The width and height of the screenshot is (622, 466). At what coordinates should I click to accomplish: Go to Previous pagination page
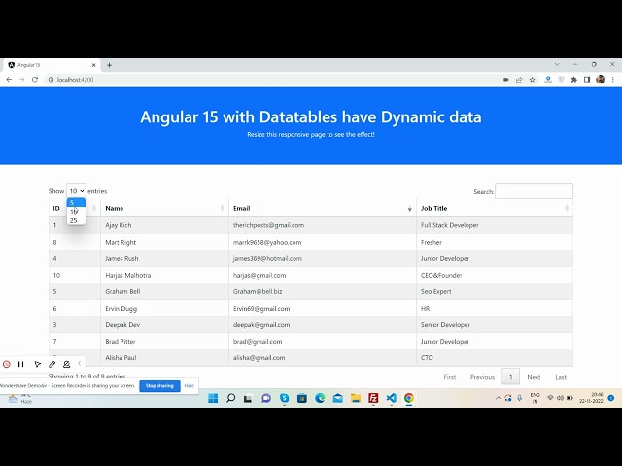[x=482, y=377]
